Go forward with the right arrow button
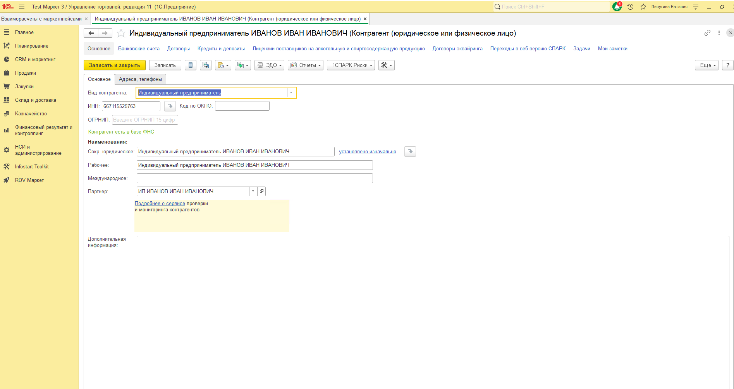 [x=105, y=33]
